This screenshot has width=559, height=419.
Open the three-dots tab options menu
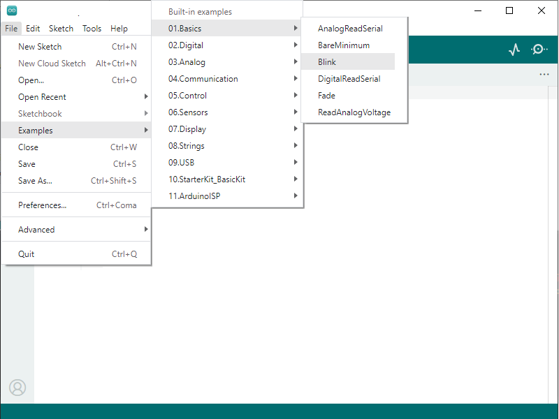coord(544,75)
